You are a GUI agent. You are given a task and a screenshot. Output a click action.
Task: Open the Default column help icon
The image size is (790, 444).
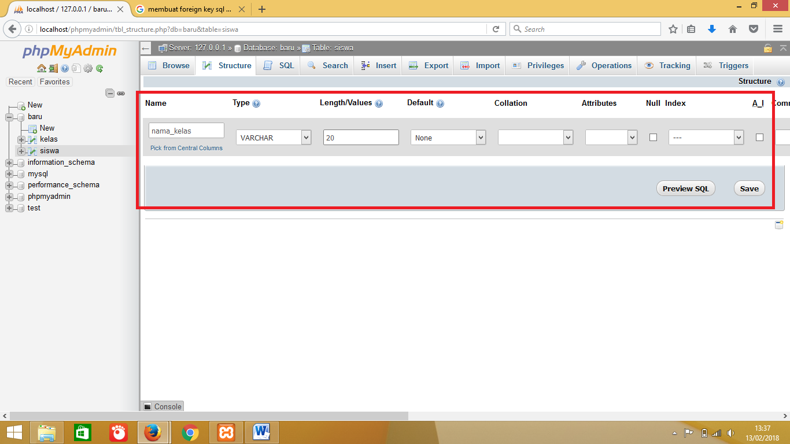440,103
